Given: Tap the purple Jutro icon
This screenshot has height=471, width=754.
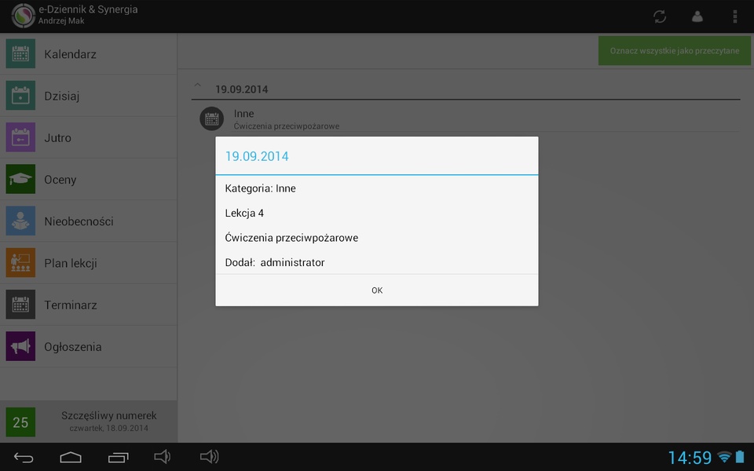Looking at the screenshot, I should point(20,137).
